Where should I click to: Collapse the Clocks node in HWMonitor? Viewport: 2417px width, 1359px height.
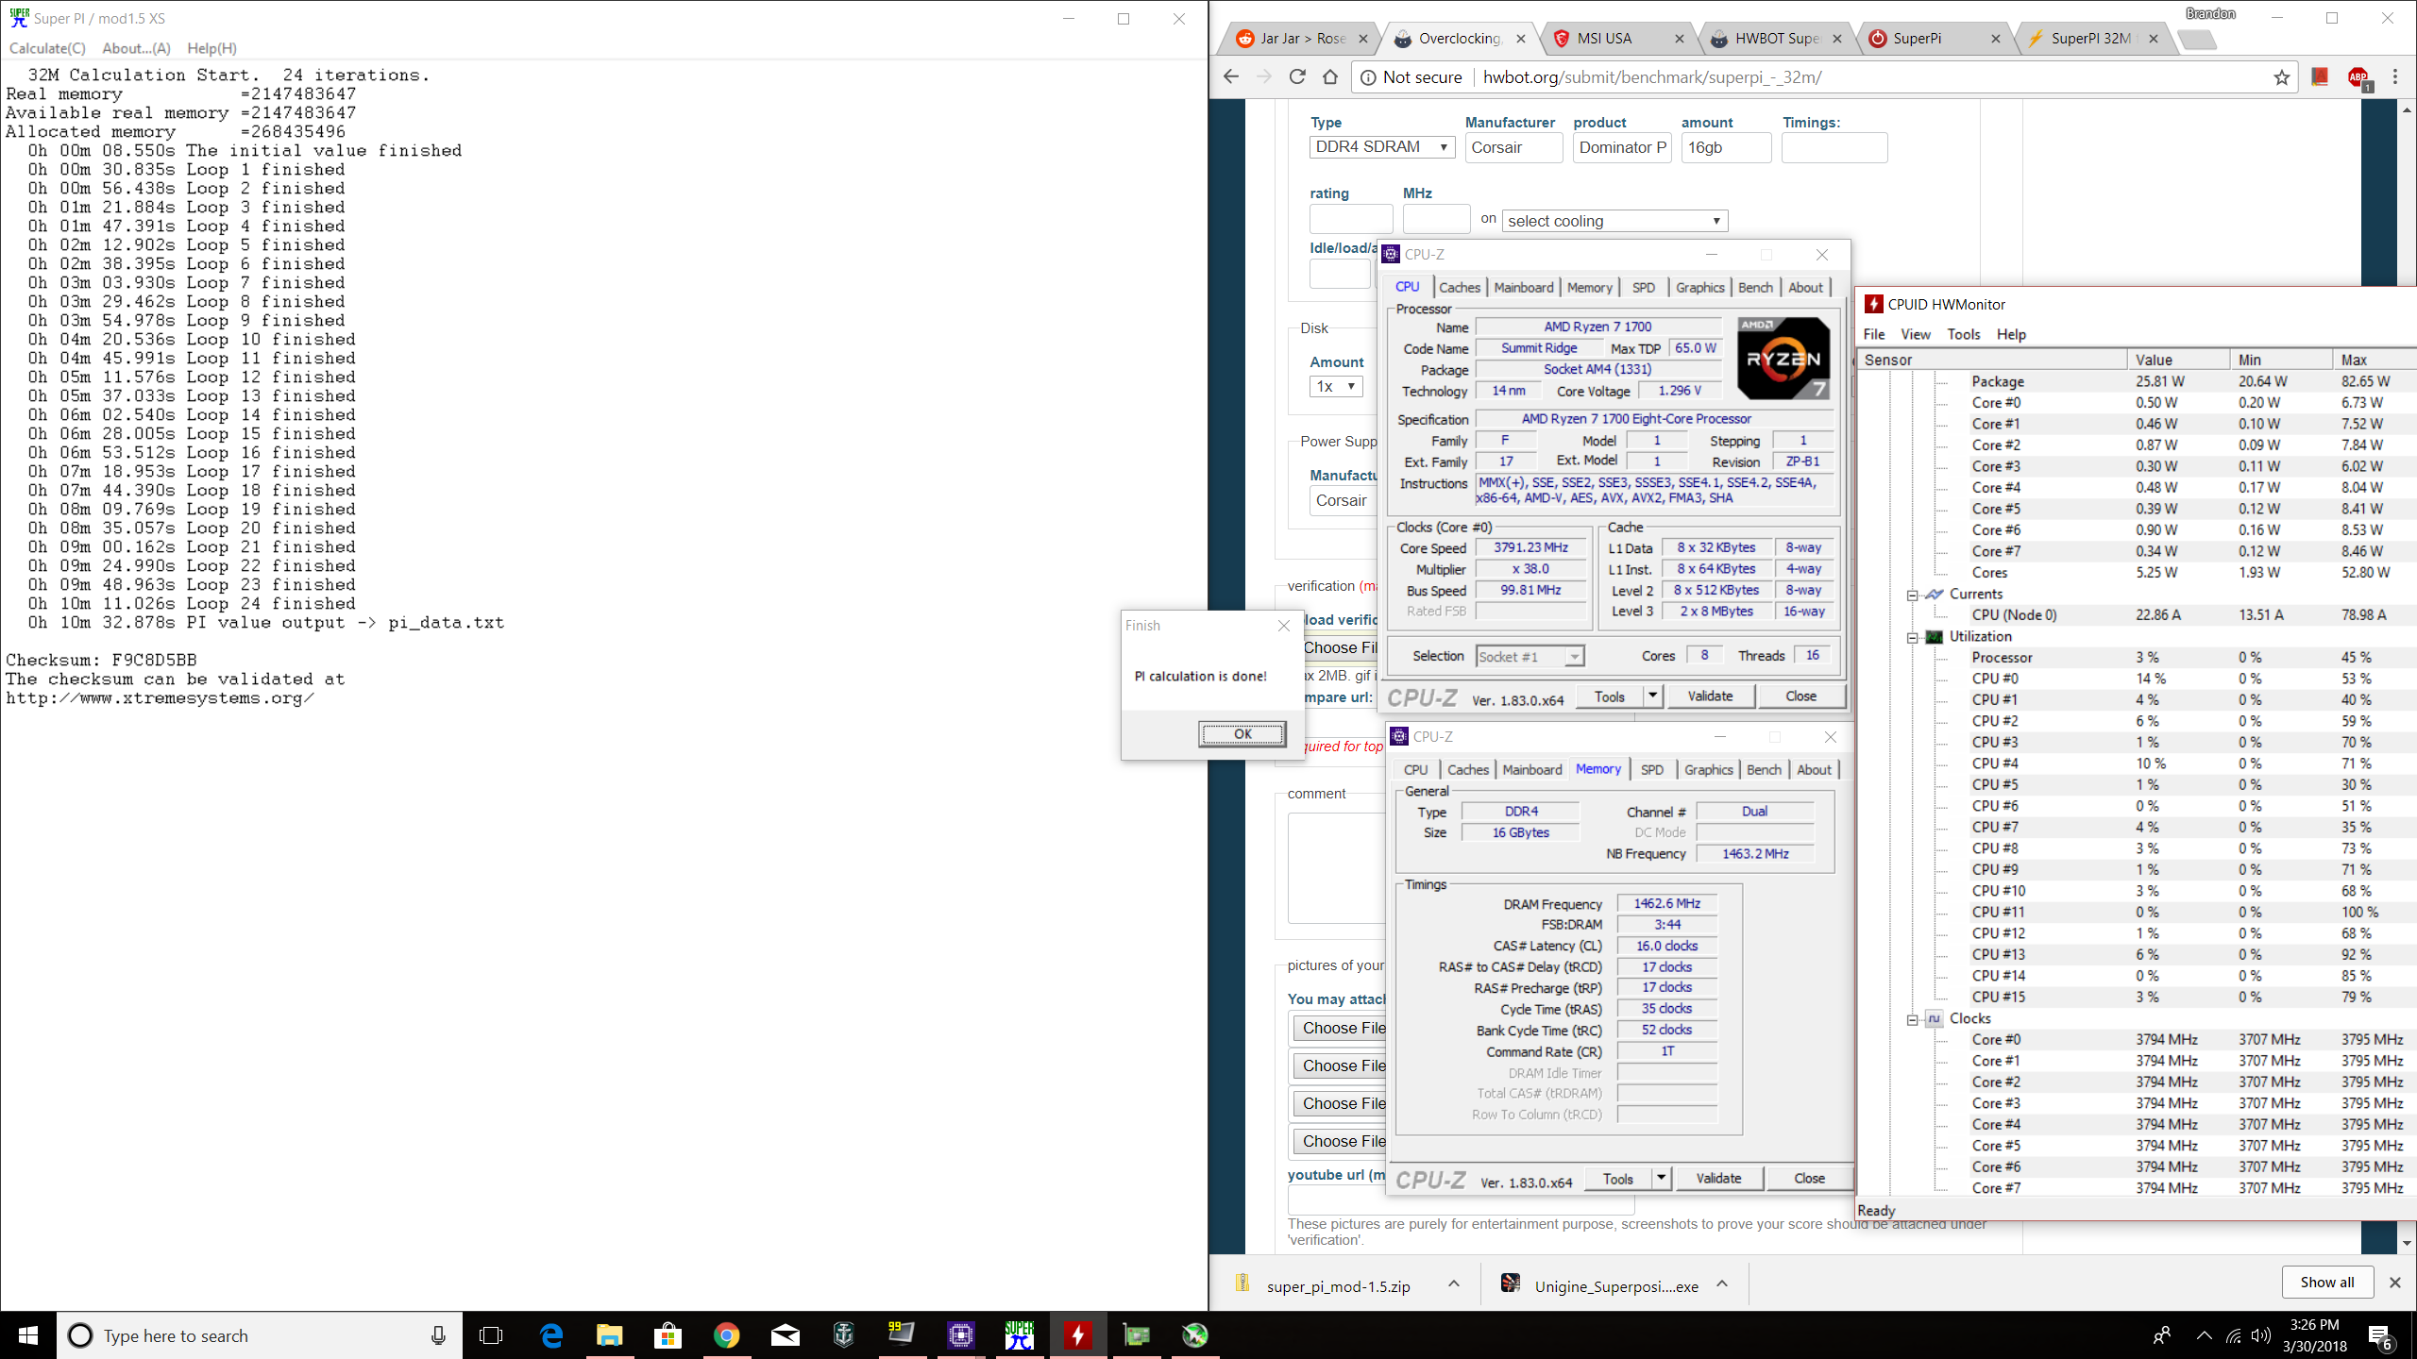(1912, 1019)
